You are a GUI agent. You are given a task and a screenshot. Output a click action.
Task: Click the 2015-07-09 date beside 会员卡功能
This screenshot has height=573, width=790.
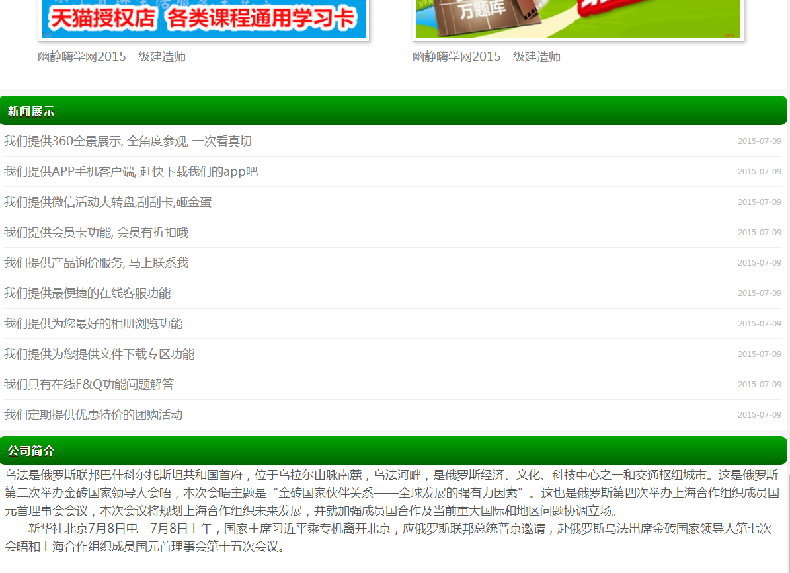(x=760, y=233)
